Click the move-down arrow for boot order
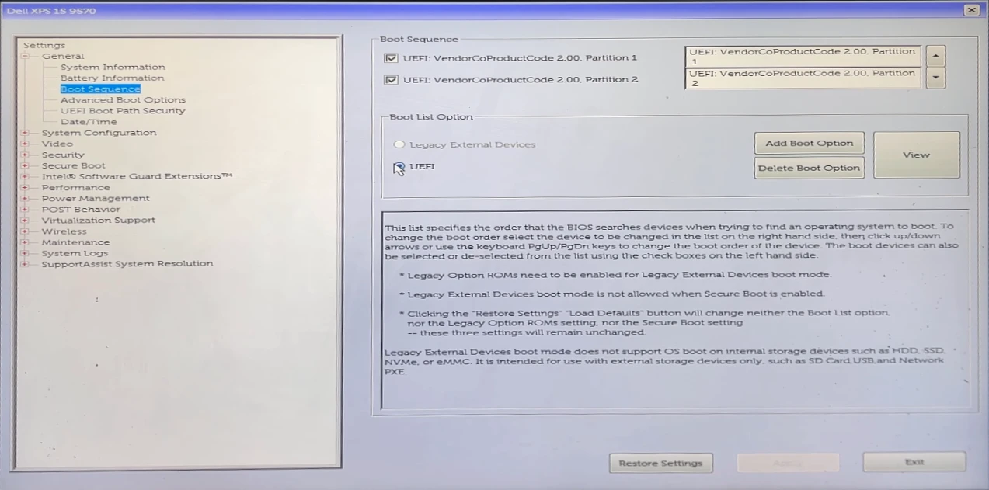Image resolution: width=989 pixels, height=490 pixels. tap(936, 78)
